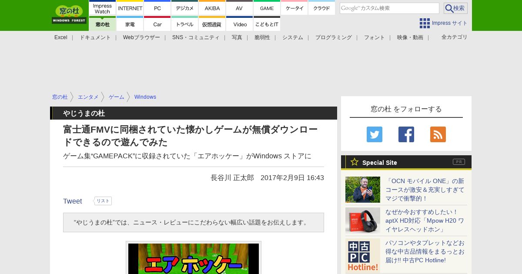Image resolution: width=522 pixels, height=274 pixels.
Task: Click the エンタメ breadcrumb link
Action: point(88,97)
